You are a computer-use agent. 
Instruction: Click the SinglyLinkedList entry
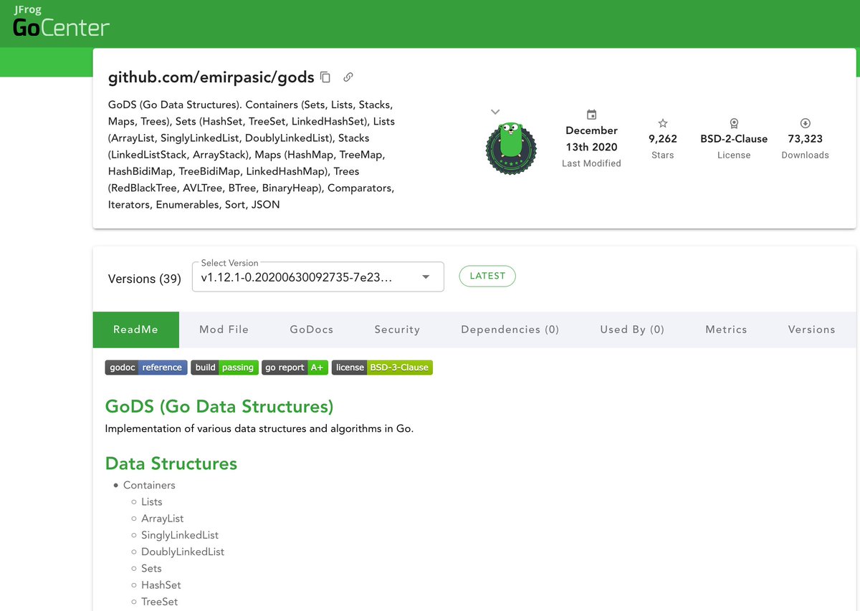pos(180,535)
